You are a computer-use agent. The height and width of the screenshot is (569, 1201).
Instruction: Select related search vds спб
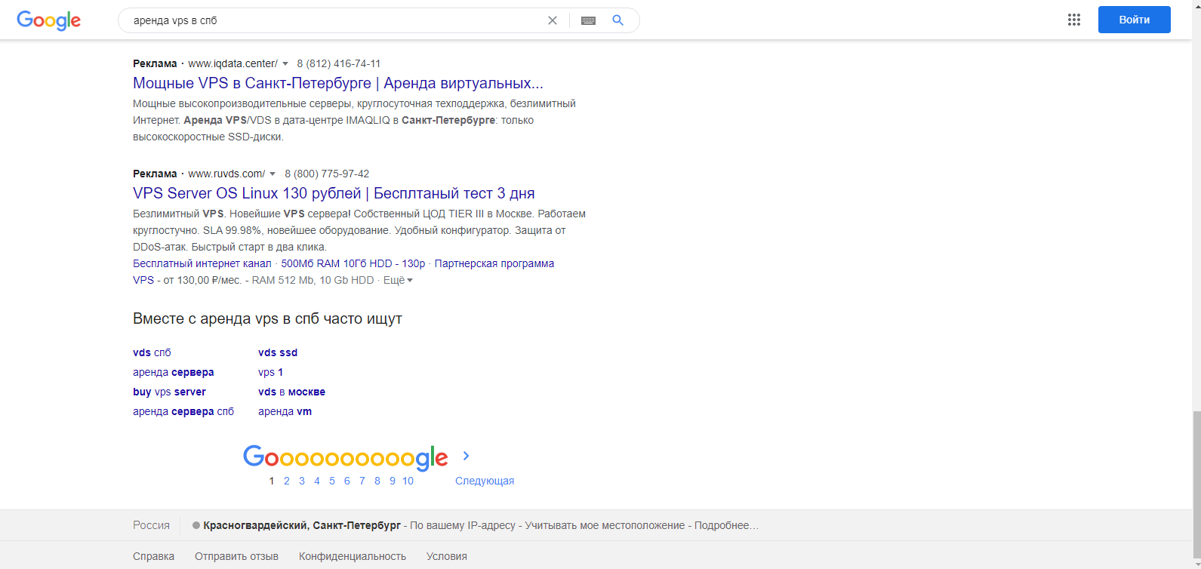tap(152, 352)
